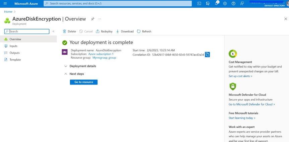Screen dimensions: 289x142
Task: Copy the Correlation ID to clipboard
Action: tap(207, 55)
